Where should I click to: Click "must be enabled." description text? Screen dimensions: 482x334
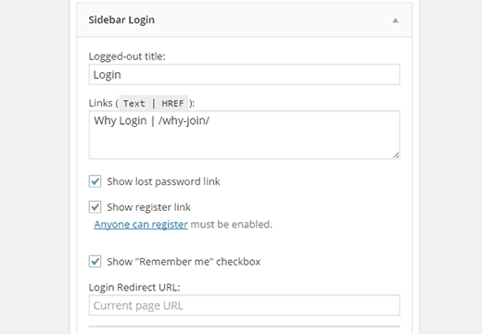click(232, 224)
